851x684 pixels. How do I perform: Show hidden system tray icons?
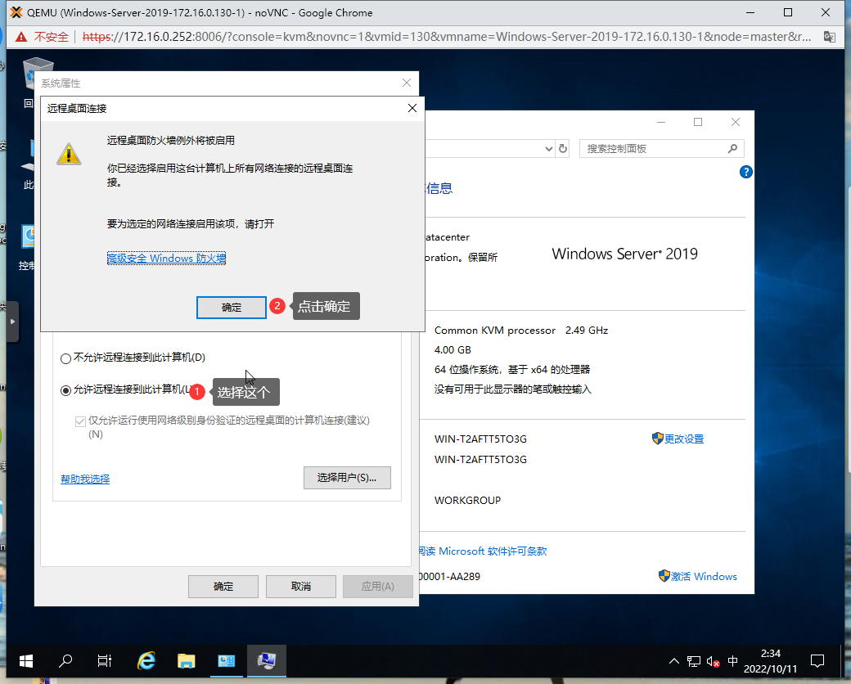point(674,661)
